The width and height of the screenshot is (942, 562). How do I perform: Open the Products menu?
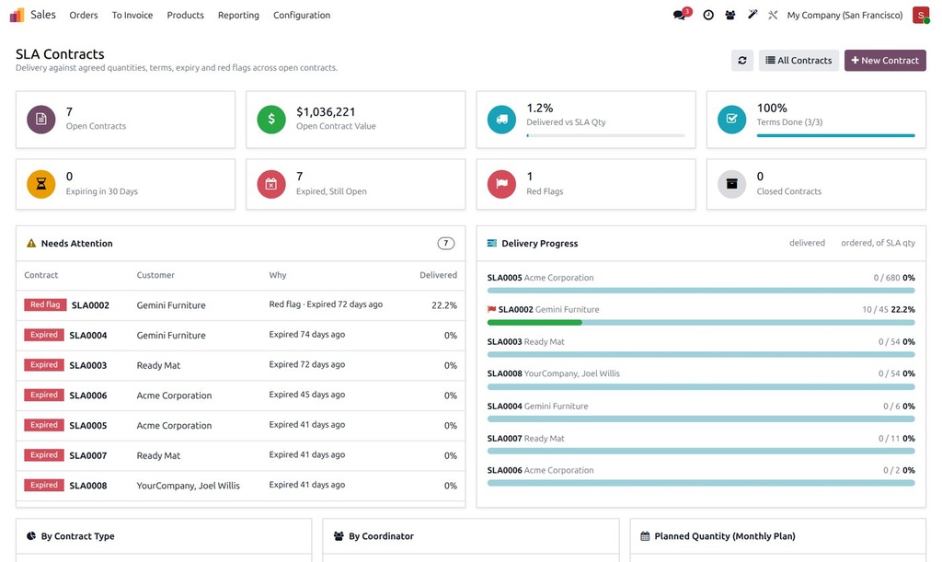(185, 15)
